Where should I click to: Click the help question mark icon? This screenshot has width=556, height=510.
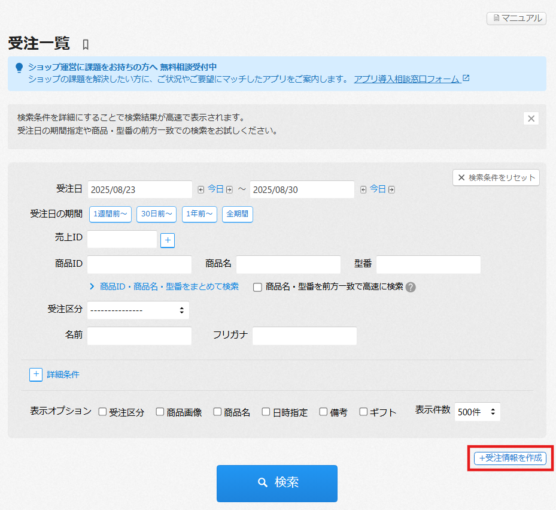(x=411, y=287)
